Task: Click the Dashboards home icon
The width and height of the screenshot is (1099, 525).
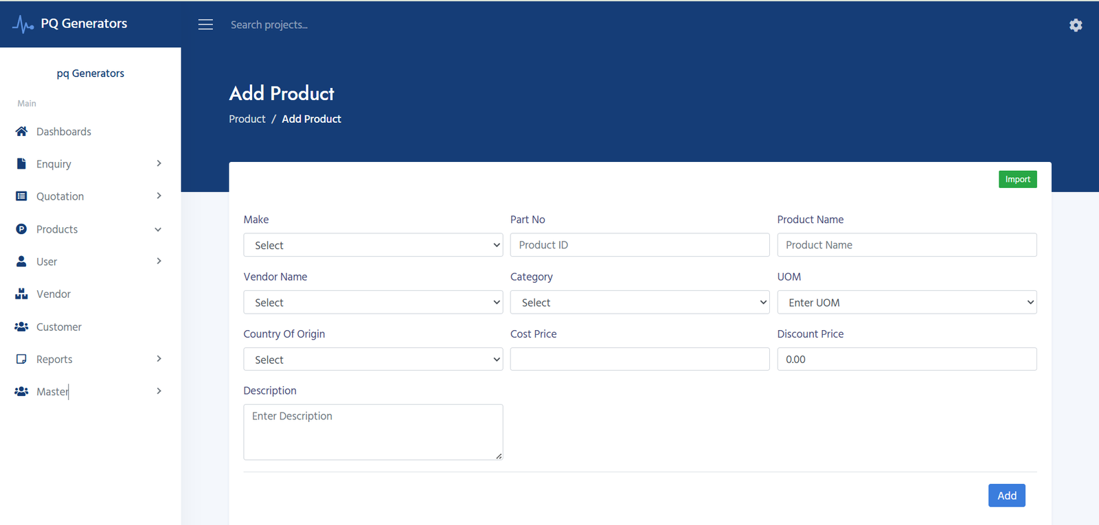Action: click(x=21, y=131)
